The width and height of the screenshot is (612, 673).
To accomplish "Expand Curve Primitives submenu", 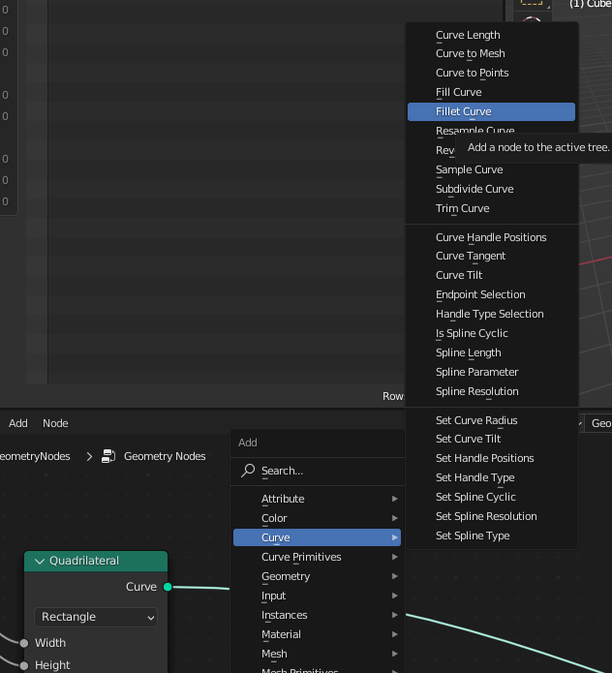I will coord(317,557).
